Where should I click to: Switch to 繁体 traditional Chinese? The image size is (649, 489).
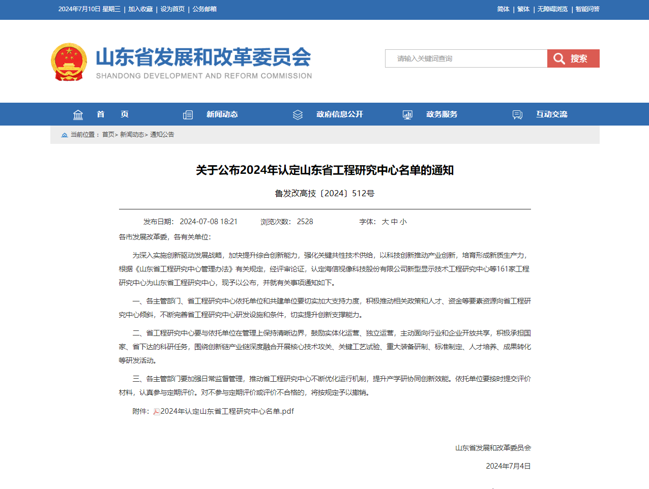pyautogui.click(x=523, y=9)
